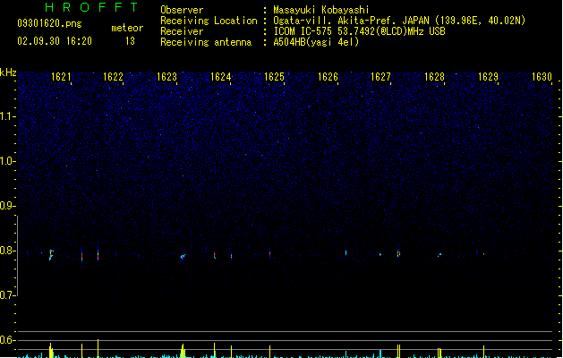Screen dimensions: 563x358
Task: Click the 1624 time marker
Action: coord(220,77)
